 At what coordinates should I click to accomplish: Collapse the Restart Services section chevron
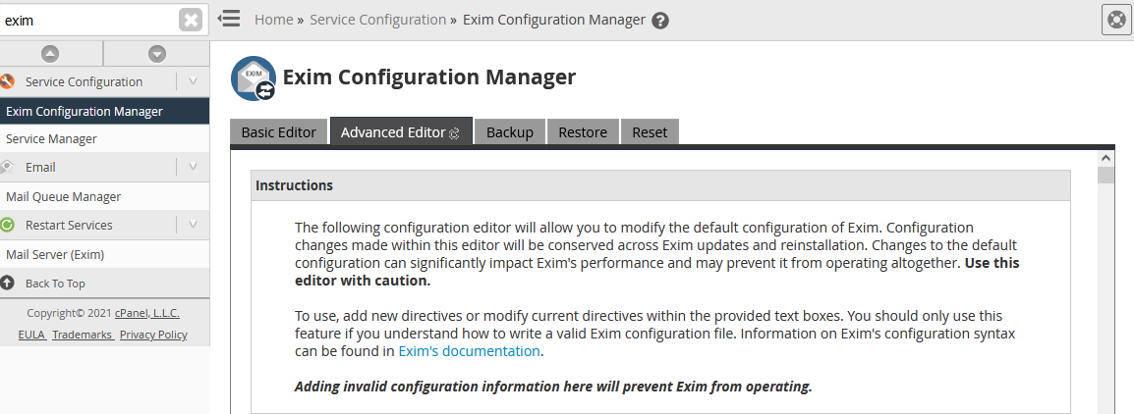pos(193,225)
